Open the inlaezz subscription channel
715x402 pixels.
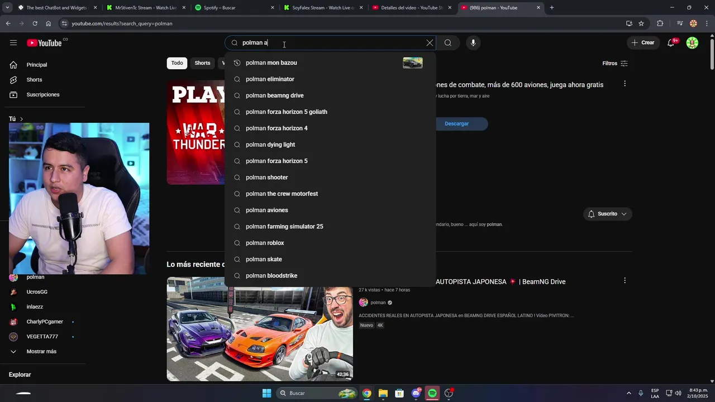[x=35, y=307]
